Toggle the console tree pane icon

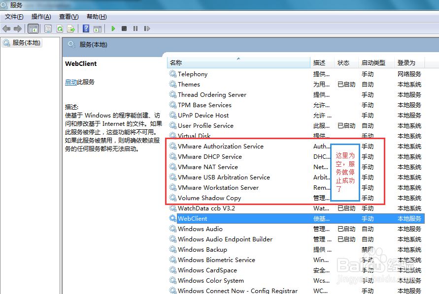[34, 28]
